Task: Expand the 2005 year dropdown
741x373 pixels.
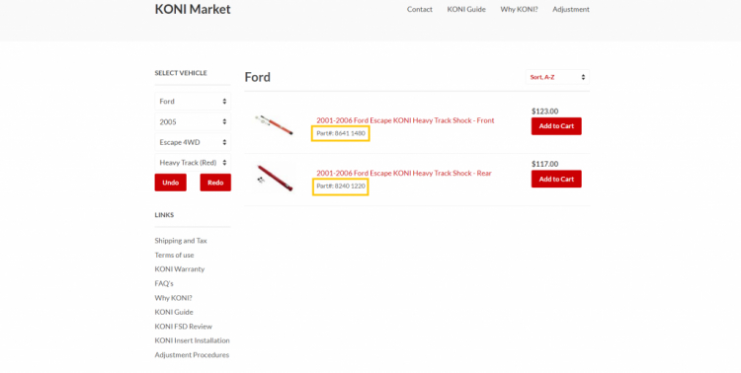Action: pyautogui.click(x=193, y=121)
